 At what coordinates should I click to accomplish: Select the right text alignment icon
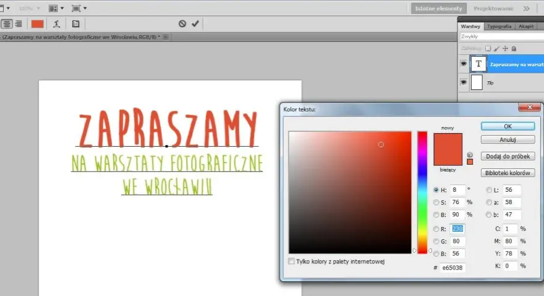point(19,23)
